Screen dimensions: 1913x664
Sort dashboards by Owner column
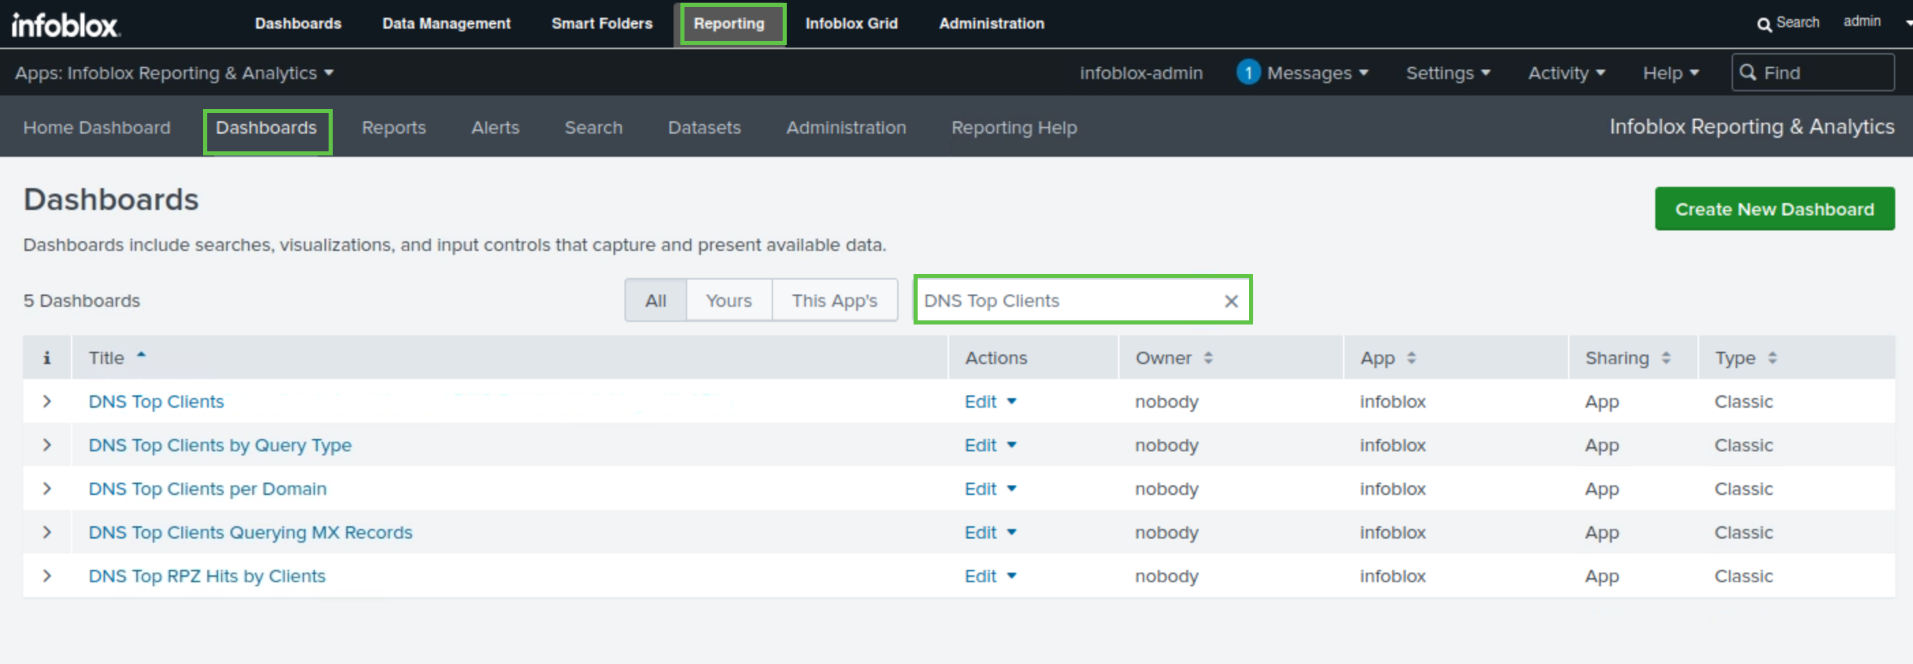[1173, 358]
